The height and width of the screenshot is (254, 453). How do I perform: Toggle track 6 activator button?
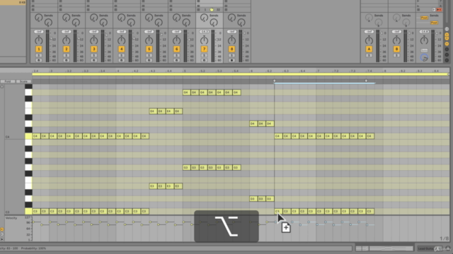176,49
